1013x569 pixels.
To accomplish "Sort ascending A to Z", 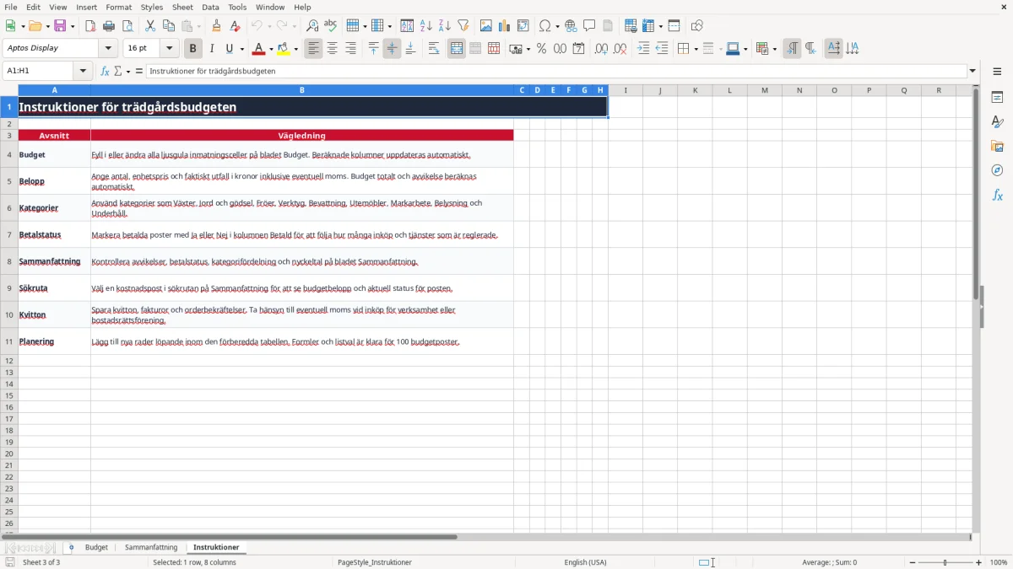I will pyautogui.click(x=425, y=26).
